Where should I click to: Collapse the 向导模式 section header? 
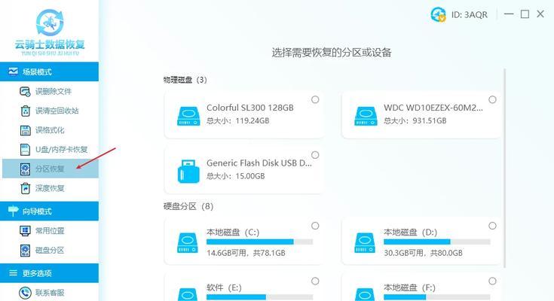coord(50,211)
